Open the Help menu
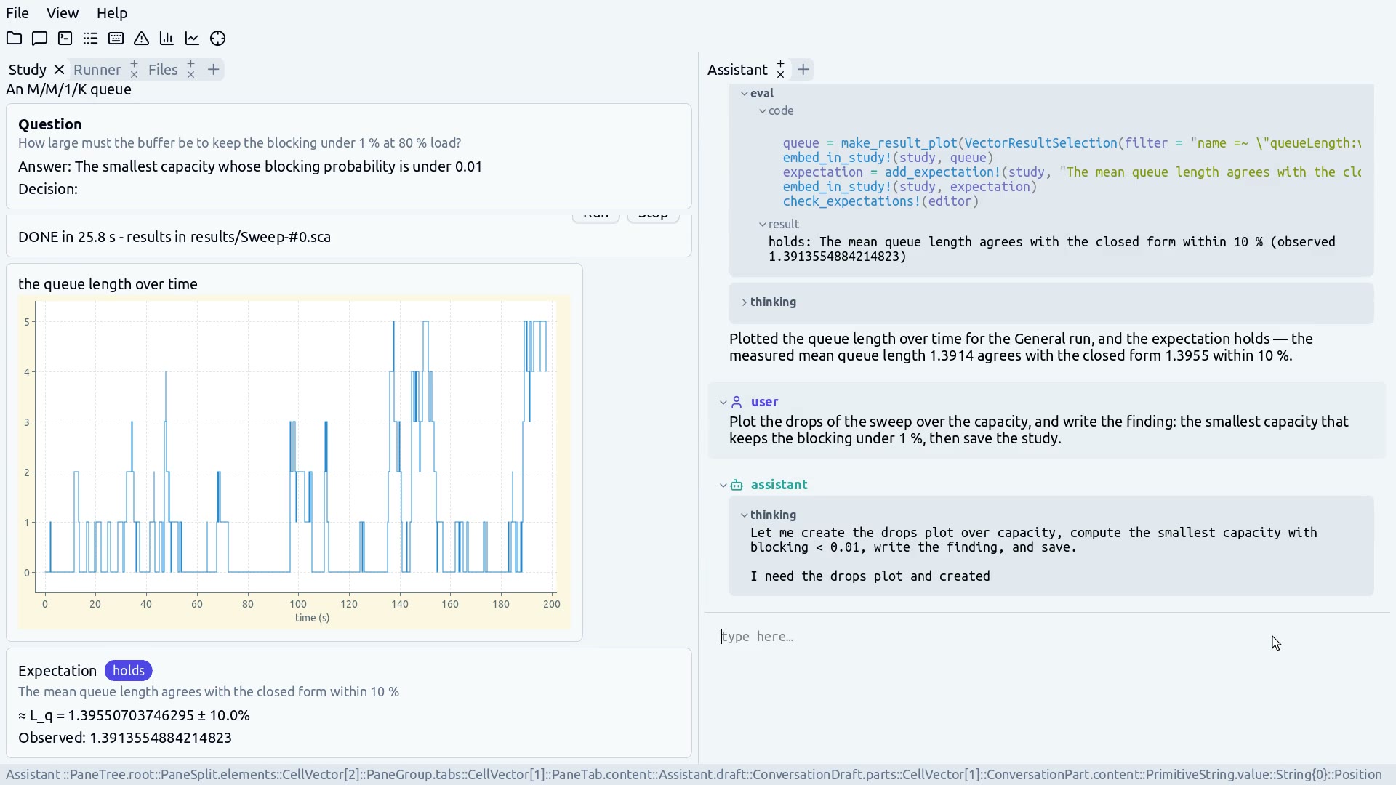Image resolution: width=1396 pixels, height=785 pixels. pos(112,13)
